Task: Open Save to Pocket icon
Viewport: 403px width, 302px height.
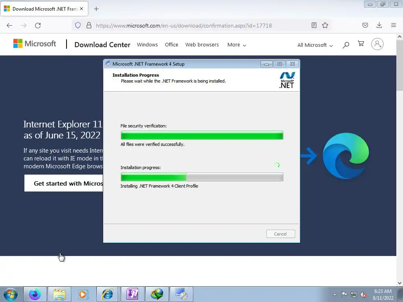Action: click(x=365, y=25)
